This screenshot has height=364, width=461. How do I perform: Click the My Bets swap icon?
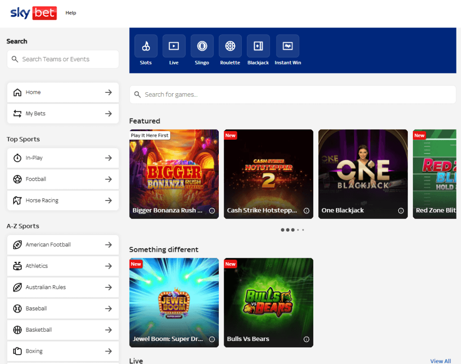[18, 114]
